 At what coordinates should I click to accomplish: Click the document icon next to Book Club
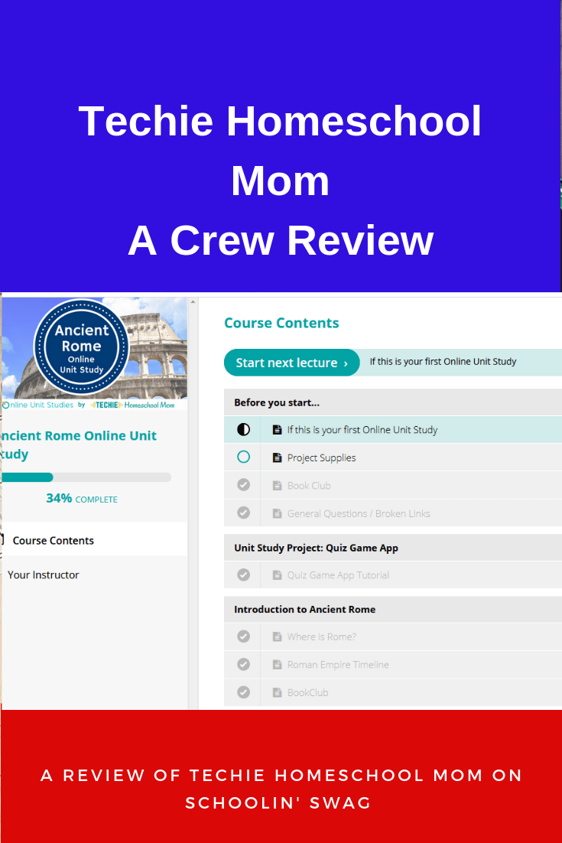[277, 486]
